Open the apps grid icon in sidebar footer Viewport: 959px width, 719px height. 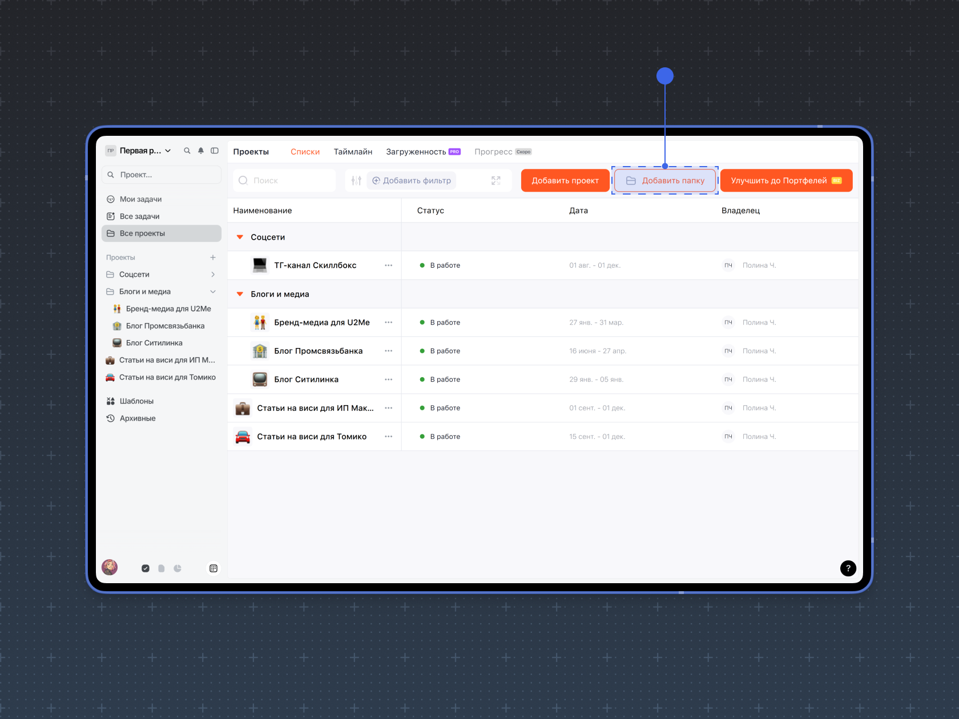coord(213,568)
